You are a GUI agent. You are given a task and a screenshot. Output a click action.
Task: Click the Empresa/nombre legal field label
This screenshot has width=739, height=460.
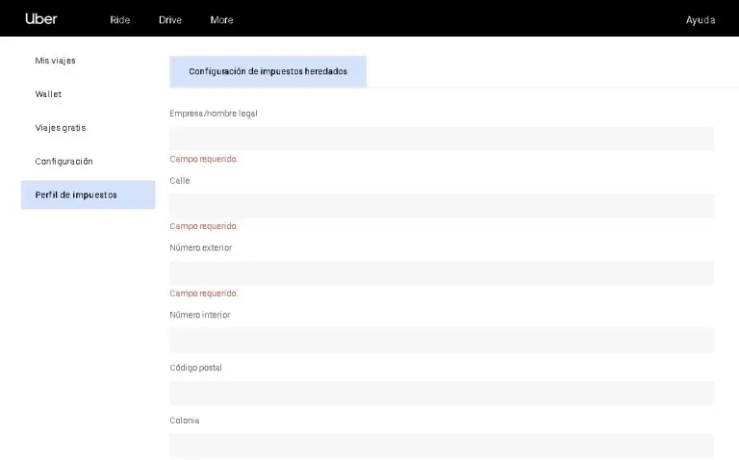[213, 114]
